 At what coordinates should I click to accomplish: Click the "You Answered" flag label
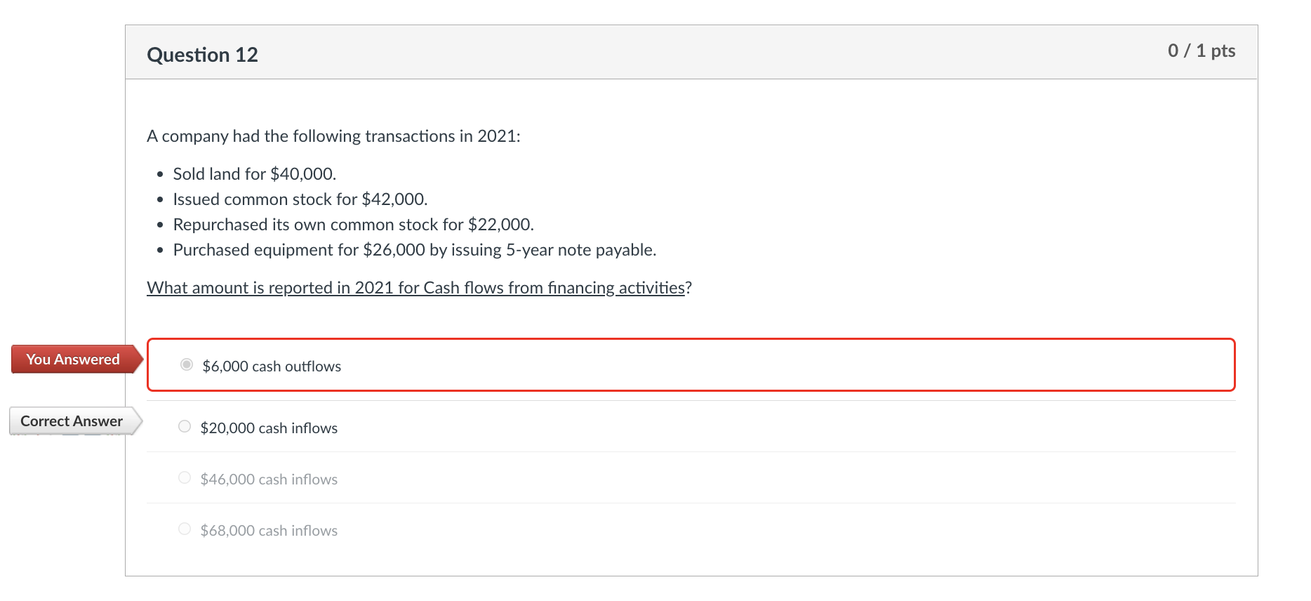pos(72,359)
